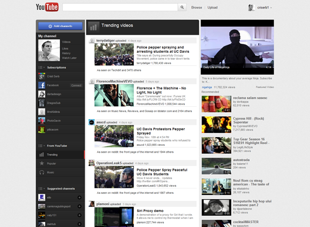The width and height of the screenshot is (310, 227).
Task: Click the search magnifier button
Action: point(182,7)
